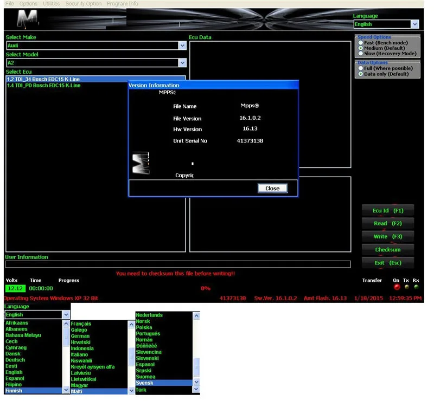Choose Türk from language list
Viewport: 434px width, 401px height.
click(x=141, y=390)
